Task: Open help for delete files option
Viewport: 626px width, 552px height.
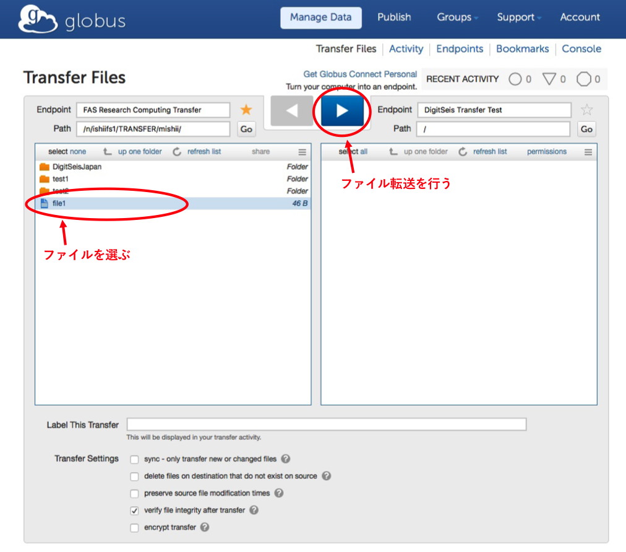Action: [326, 476]
